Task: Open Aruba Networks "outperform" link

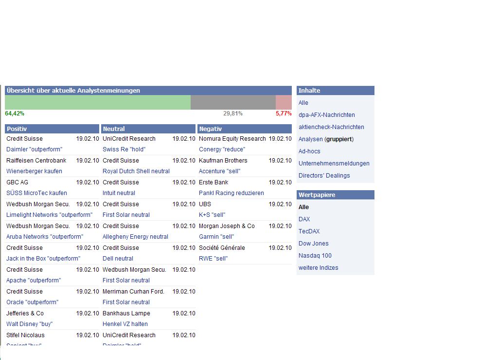Action: point(45,237)
